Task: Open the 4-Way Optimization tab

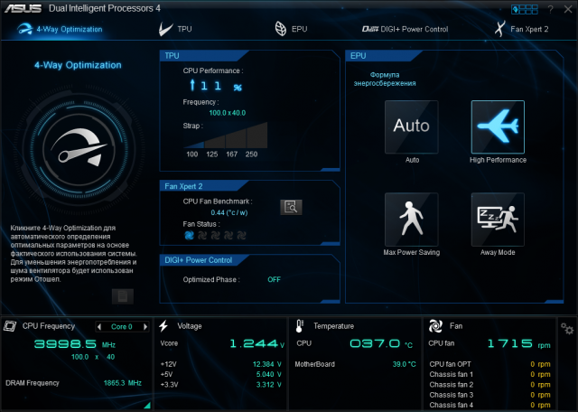Action: 61,29
